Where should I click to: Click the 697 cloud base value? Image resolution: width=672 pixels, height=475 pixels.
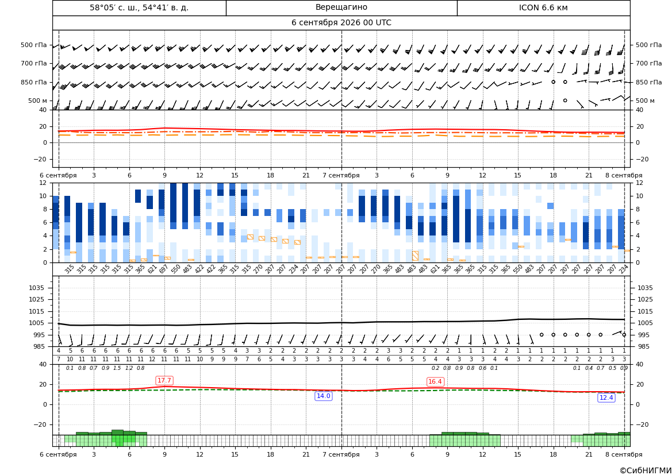pos(164,270)
